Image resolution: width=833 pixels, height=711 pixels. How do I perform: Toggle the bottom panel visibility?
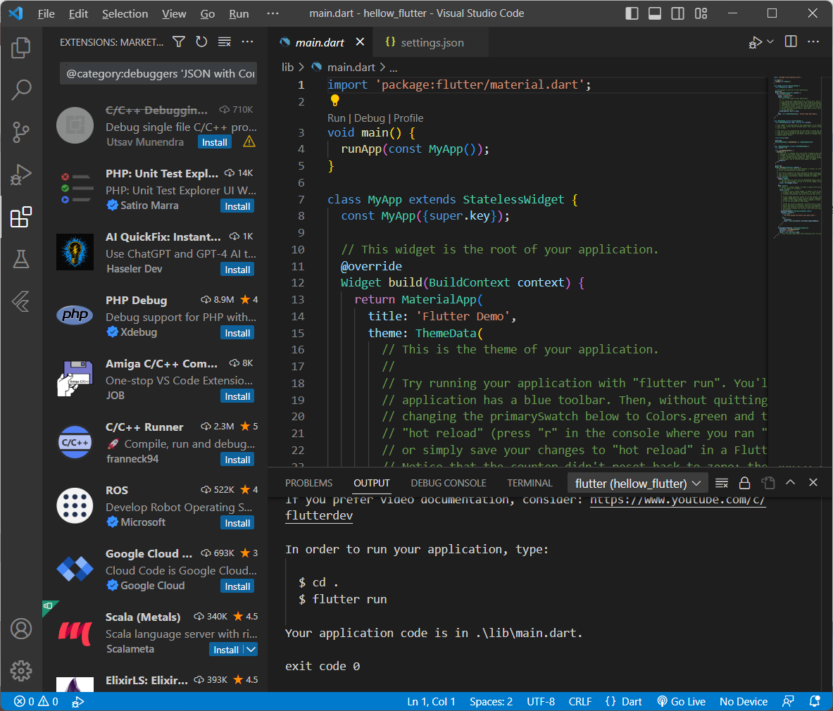point(655,13)
